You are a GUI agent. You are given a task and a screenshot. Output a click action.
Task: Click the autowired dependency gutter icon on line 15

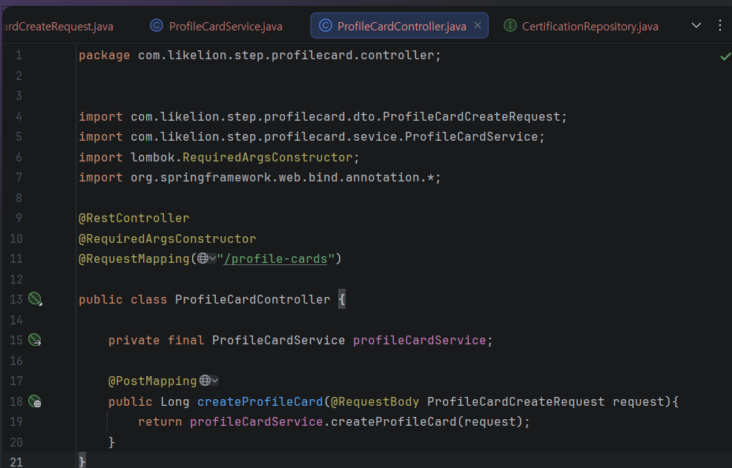click(x=35, y=340)
